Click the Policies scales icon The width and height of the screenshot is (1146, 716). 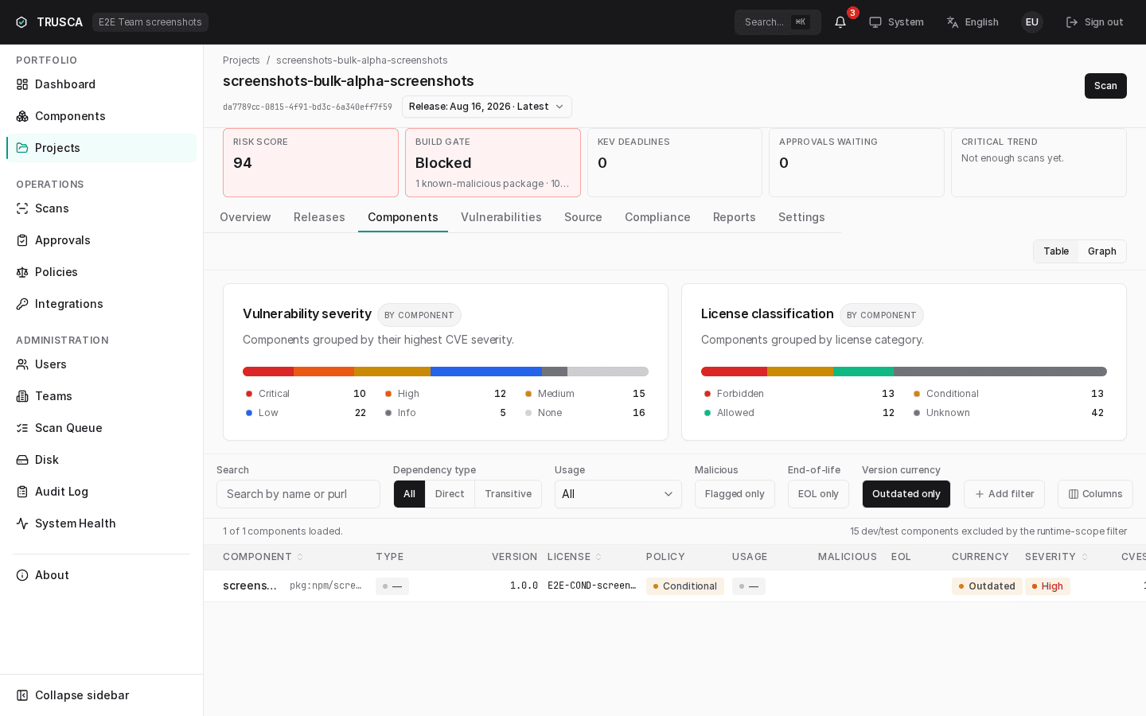point(22,272)
